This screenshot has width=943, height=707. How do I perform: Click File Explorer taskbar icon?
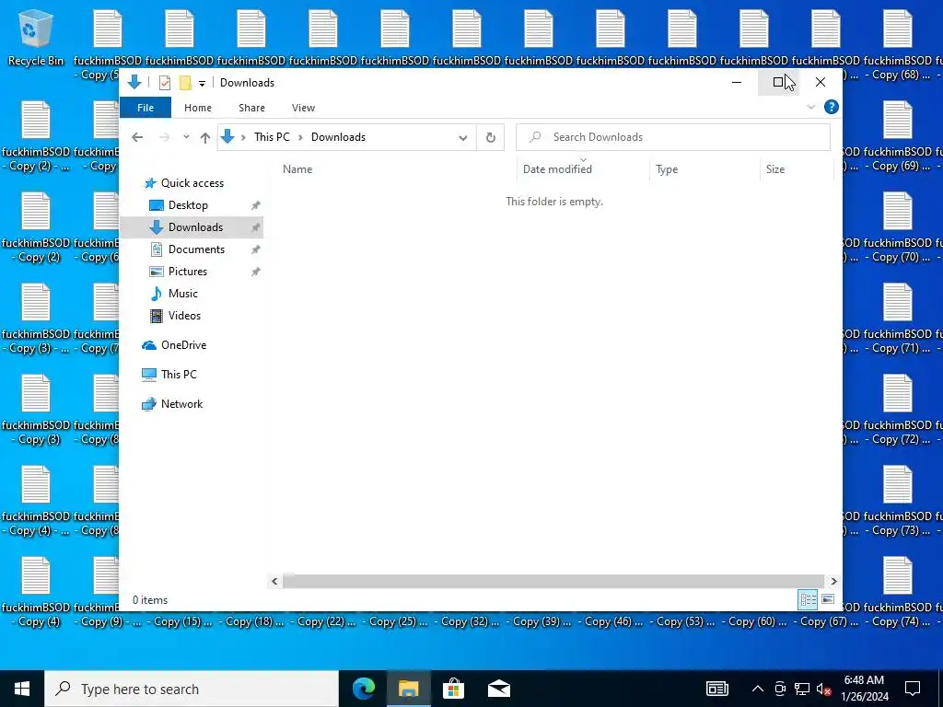point(408,689)
